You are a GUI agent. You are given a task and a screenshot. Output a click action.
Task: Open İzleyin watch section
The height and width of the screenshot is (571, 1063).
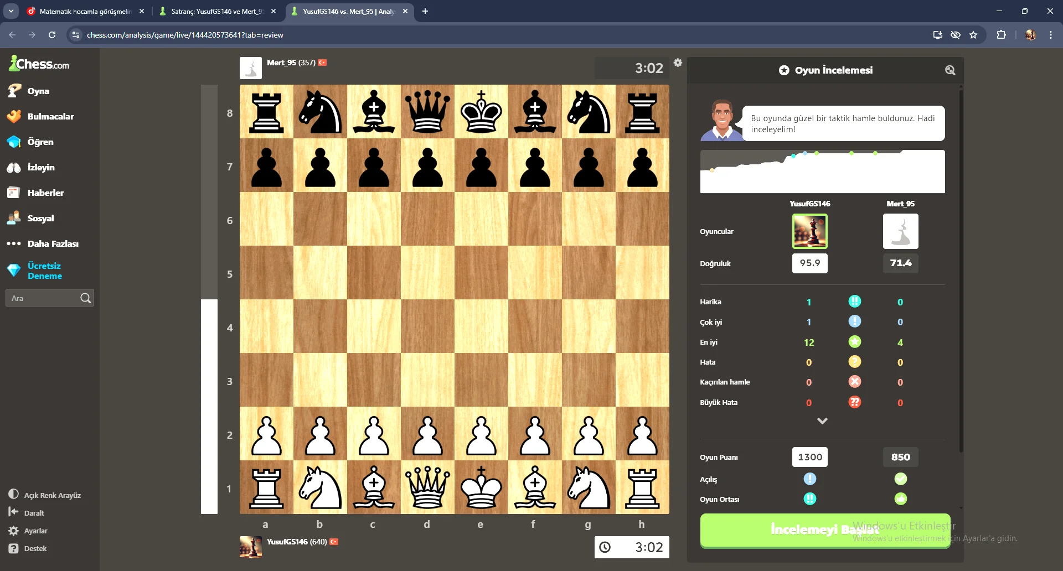click(31, 168)
